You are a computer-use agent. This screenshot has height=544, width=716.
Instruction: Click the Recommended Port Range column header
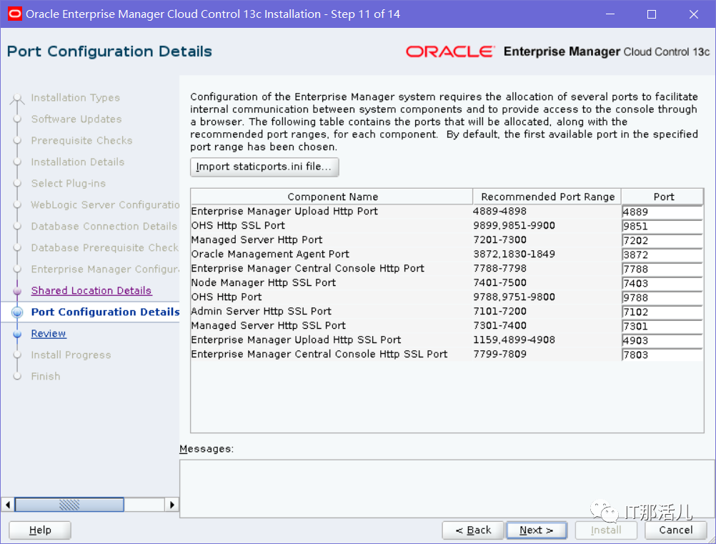tap(547, 197)
